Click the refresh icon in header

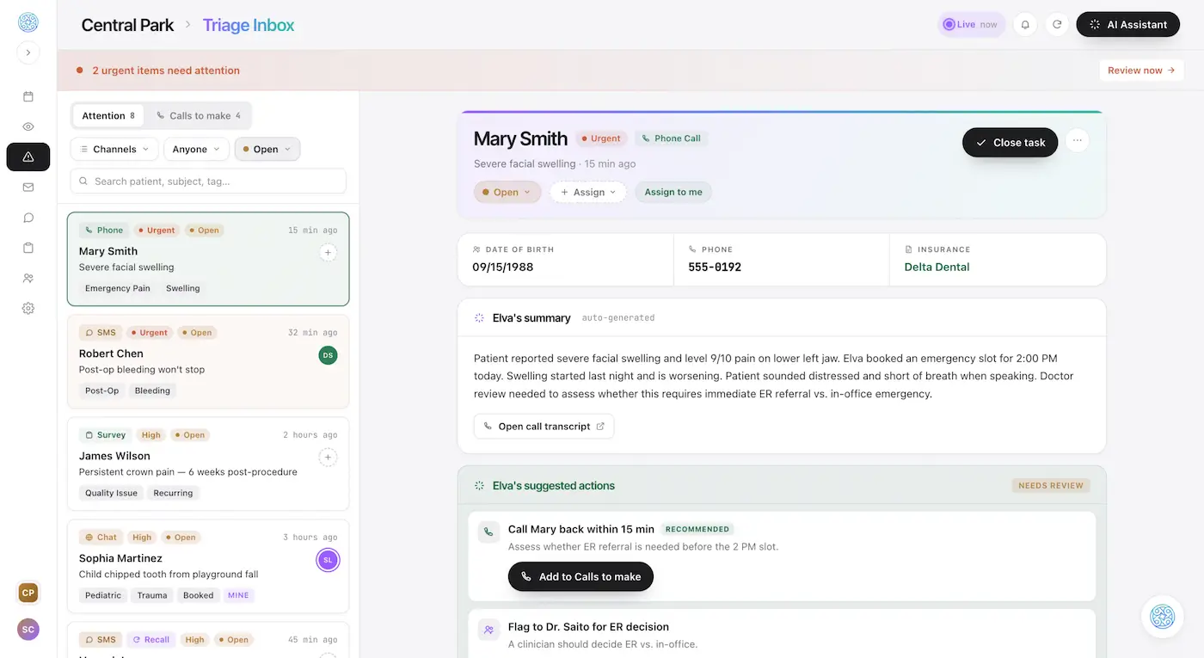(1057, 24)
